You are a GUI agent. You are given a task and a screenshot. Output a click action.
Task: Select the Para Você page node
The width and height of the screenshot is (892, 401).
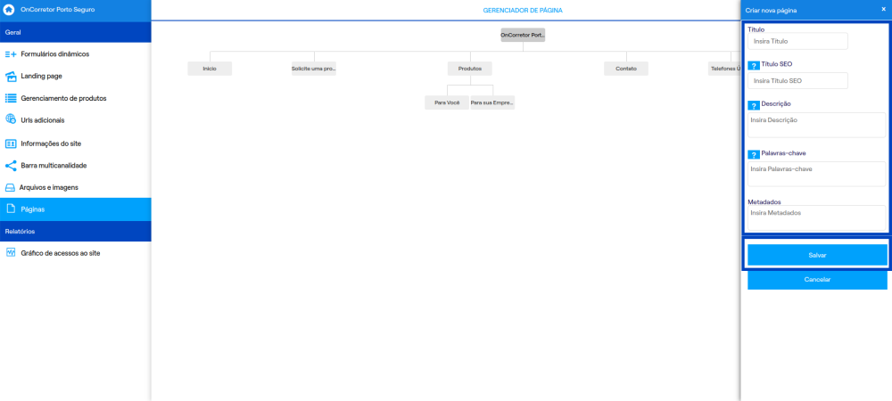447,102
